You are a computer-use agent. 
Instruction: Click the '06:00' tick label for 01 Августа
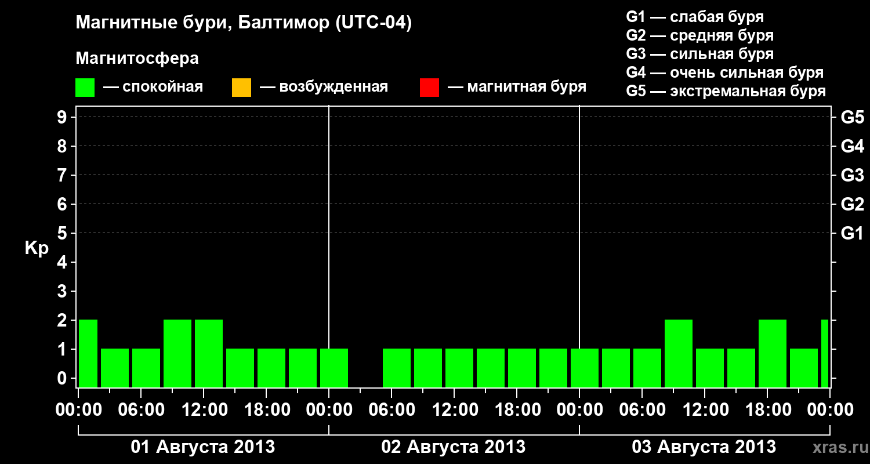click(141, 409)
